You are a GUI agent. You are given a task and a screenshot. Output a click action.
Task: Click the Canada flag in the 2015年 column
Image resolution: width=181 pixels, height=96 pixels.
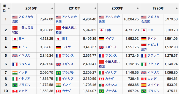(x=15, y=91)
